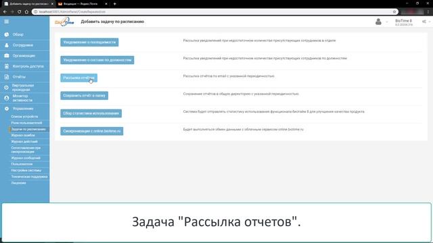The image size is (433, 243).
Task: Open dropdown arrow next to share icon
Action: point(430,22)
